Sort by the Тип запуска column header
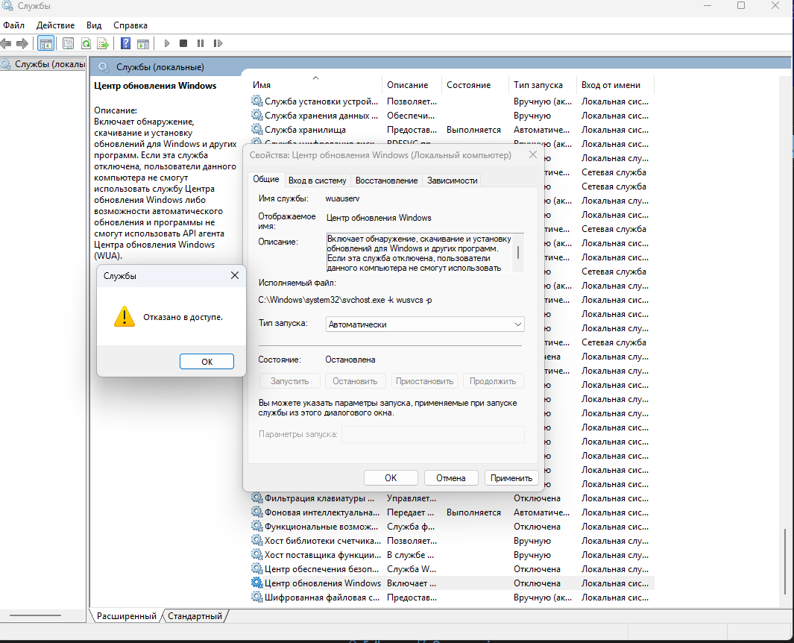 coord(542,85)
